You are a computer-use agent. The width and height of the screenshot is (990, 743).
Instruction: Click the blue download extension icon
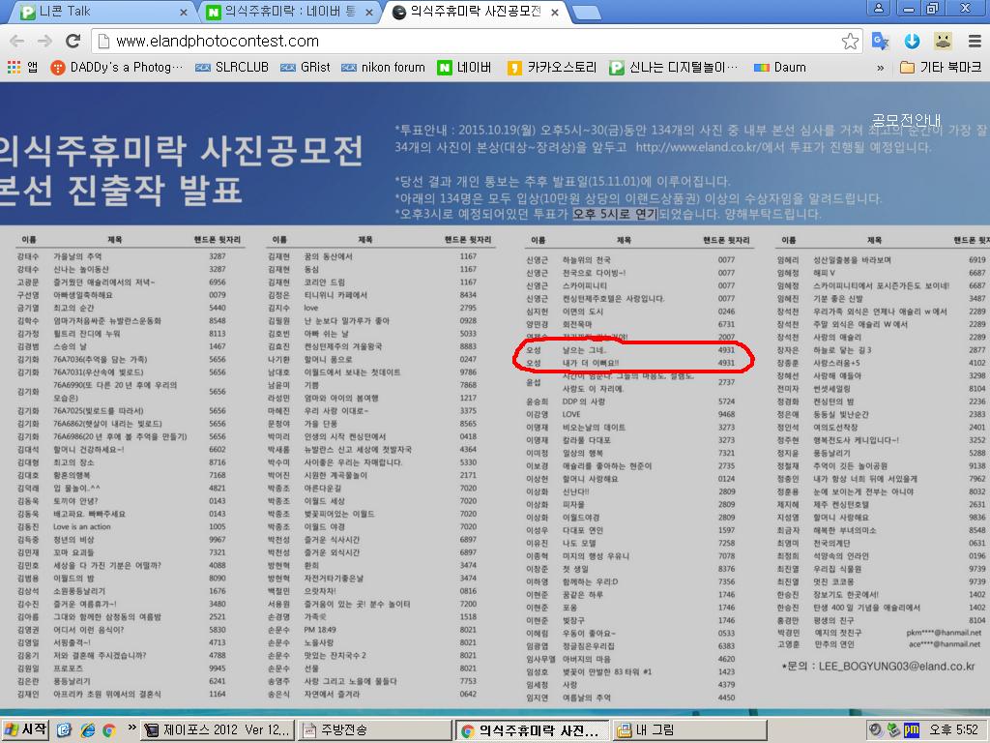911,41
